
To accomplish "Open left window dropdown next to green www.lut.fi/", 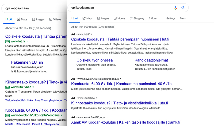I will [27, 41].
